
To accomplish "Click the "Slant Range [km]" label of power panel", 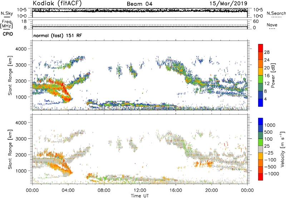I will point(10,75).
